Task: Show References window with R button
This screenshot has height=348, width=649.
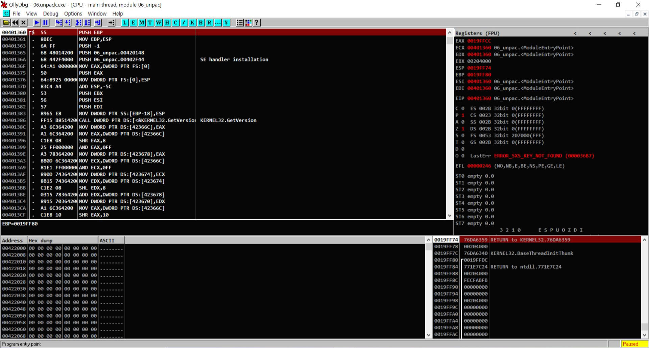Action: point(209,23)
